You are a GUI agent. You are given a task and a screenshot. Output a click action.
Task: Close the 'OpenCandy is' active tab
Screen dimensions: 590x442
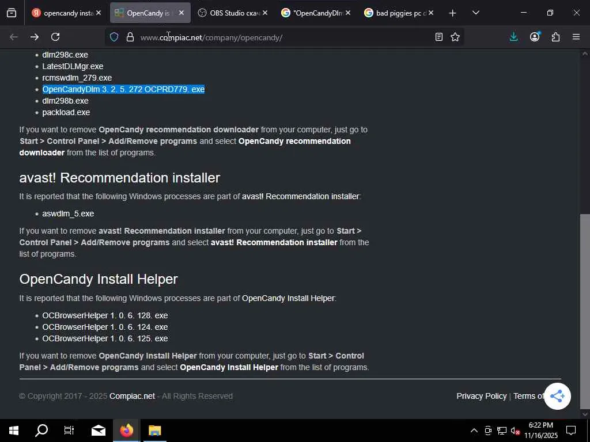tap(181, 13)
